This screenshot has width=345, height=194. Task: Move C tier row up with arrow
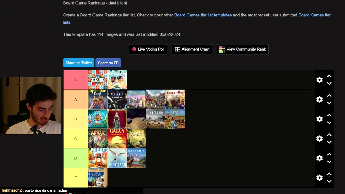pyautogui.click(x=329, y=135)
